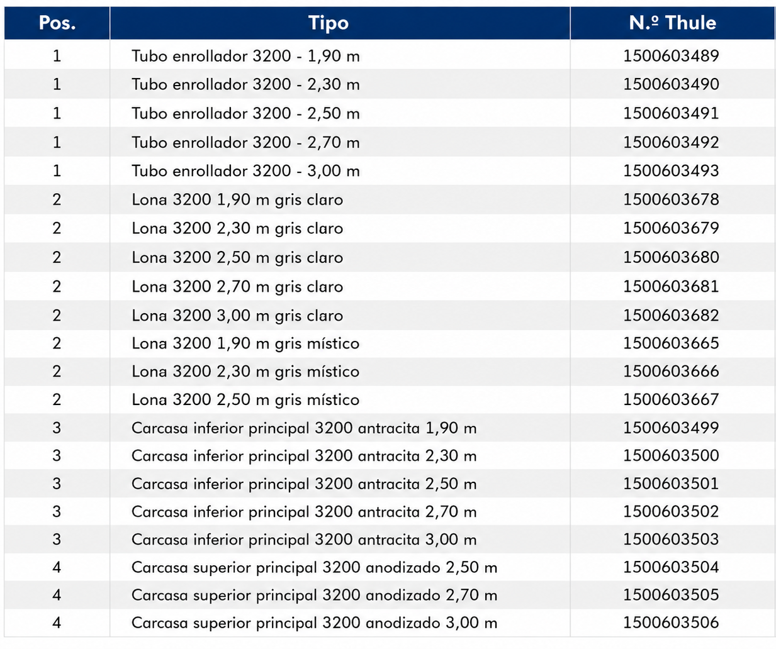Select 'Lona 3200 1,90 m gris claro'

point(237,200)
